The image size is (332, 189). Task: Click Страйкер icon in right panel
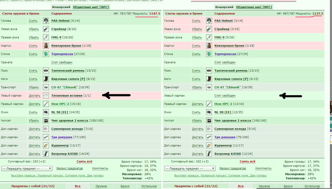(209, 29)
